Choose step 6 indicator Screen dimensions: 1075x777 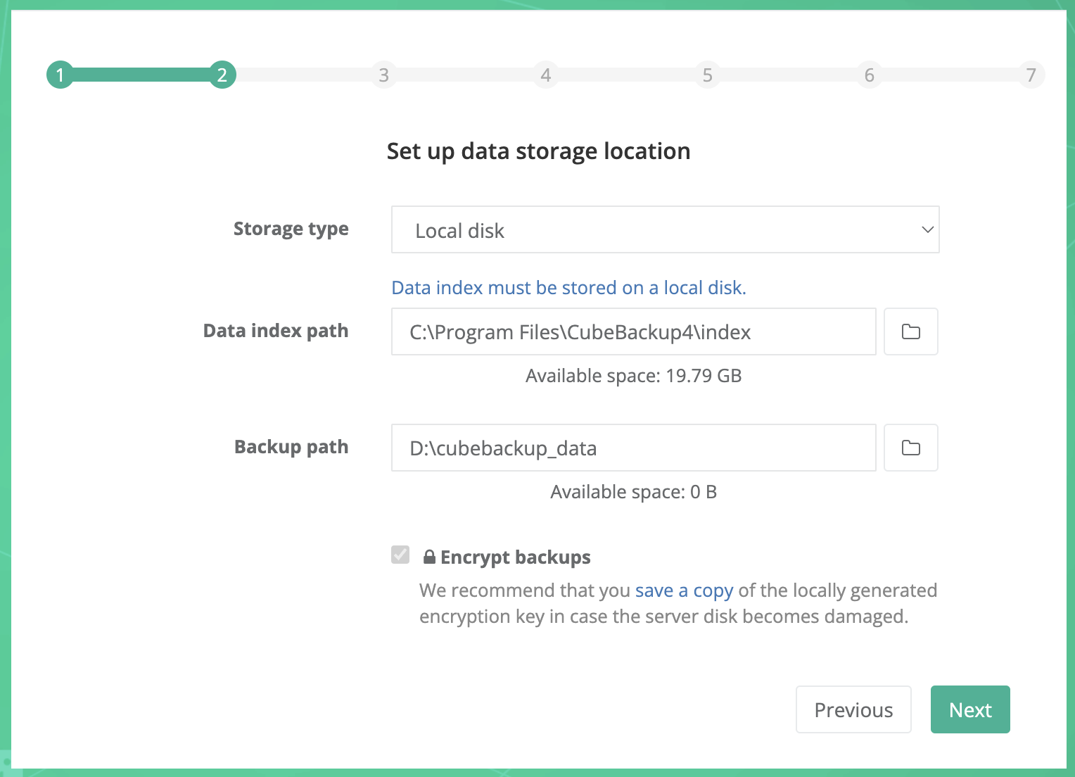(x=870, y=75)
